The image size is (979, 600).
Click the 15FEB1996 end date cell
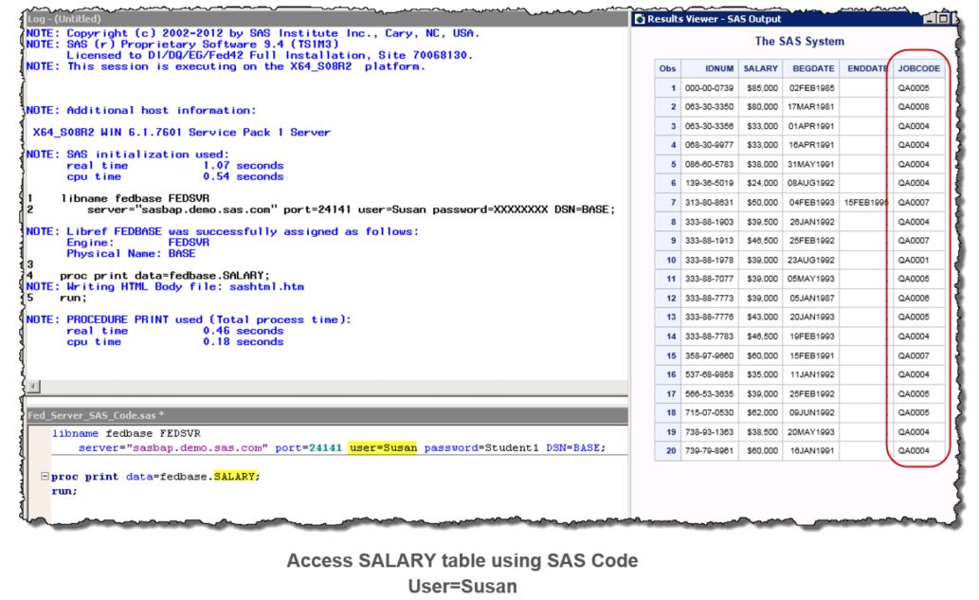[865, 202]
